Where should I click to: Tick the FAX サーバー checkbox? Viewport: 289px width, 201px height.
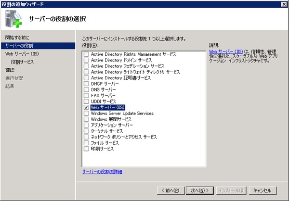click(x=86, y=96)
